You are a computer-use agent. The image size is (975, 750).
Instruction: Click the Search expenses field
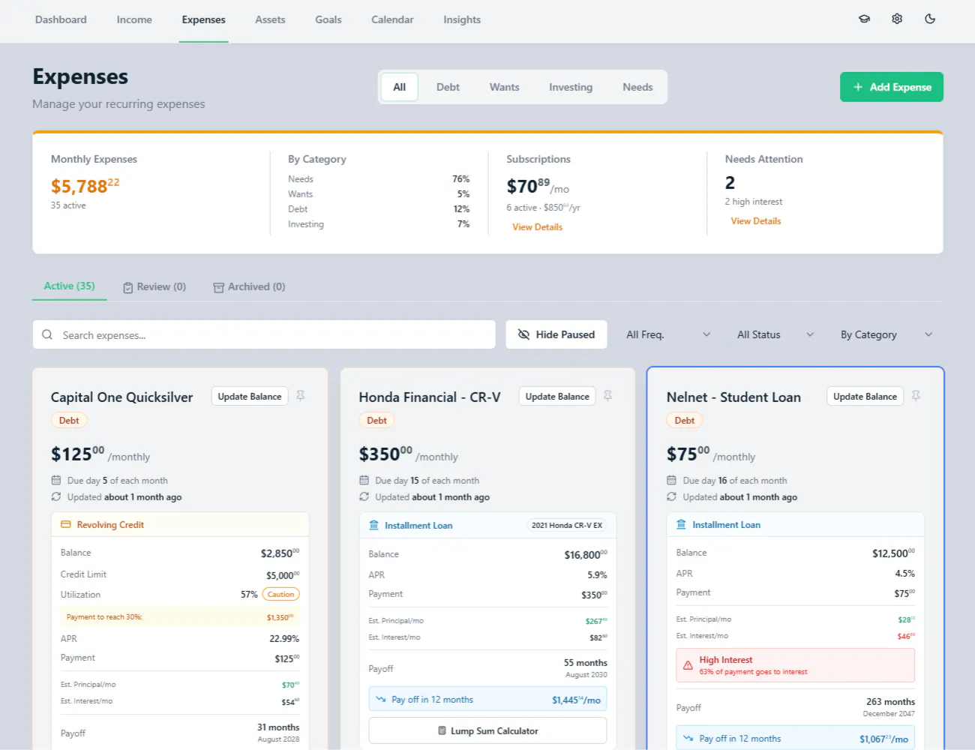(x=264, y=334)
